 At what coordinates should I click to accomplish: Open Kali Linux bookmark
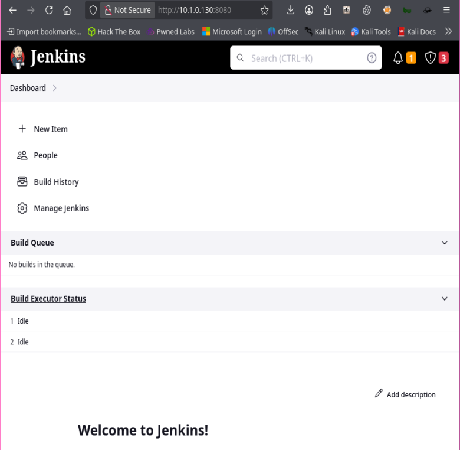click(x=324, y=32)
